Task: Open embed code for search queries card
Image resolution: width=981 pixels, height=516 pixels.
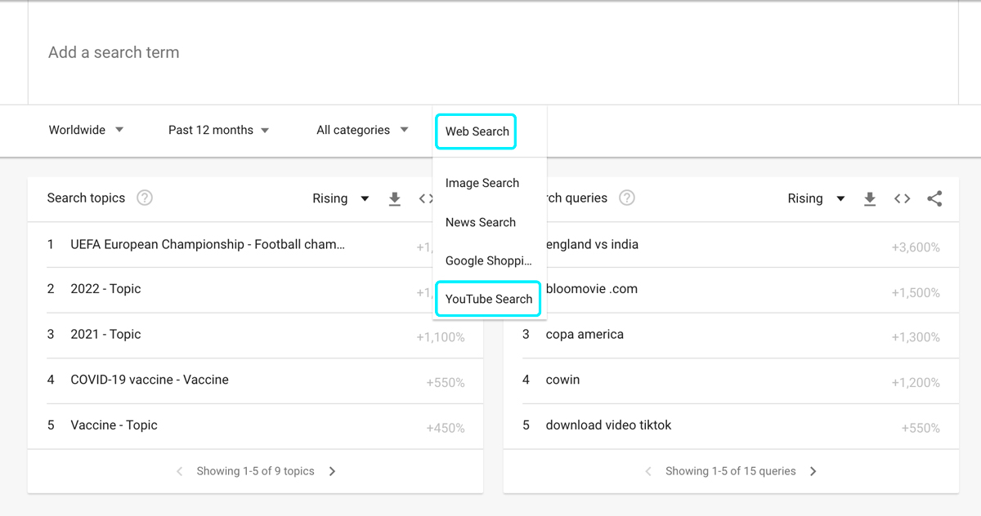Action: [x=902, y=198]
